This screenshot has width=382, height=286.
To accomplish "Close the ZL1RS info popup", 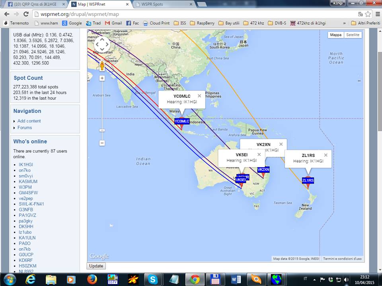I will pos(326,155).
